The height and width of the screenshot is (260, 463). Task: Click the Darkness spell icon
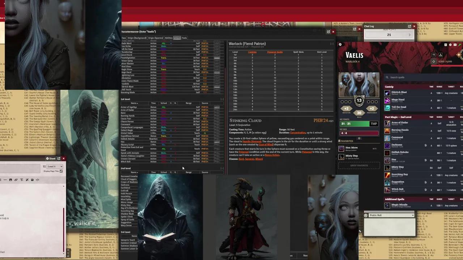click(x=387, y=146)
